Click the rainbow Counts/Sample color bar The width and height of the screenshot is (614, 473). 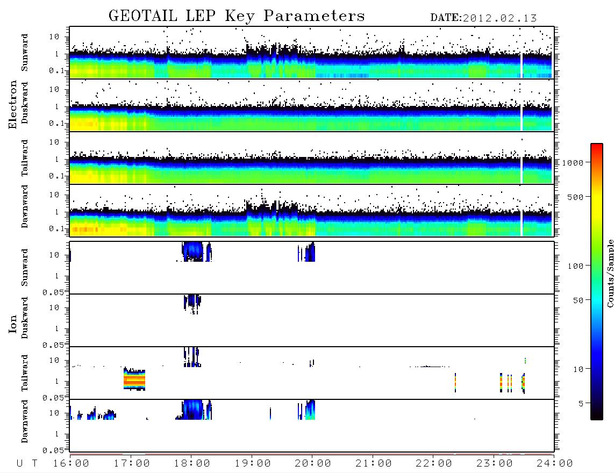click(597, 282)
